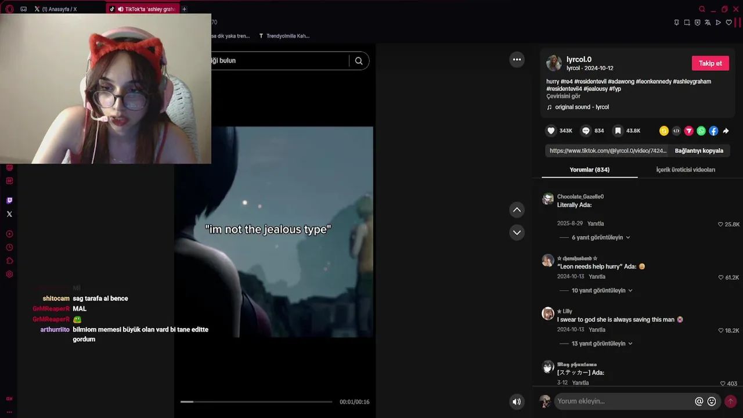Open History clock icon in Opera sidebar
Screen dimensions: 743x418
[x=9, y=247]
